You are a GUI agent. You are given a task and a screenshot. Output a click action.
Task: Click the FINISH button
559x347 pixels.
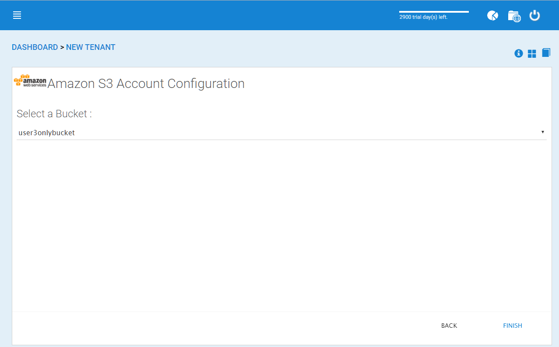coord(513,326)
